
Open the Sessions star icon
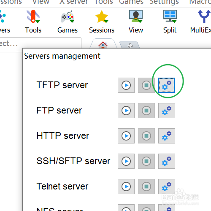pos(102,16)
